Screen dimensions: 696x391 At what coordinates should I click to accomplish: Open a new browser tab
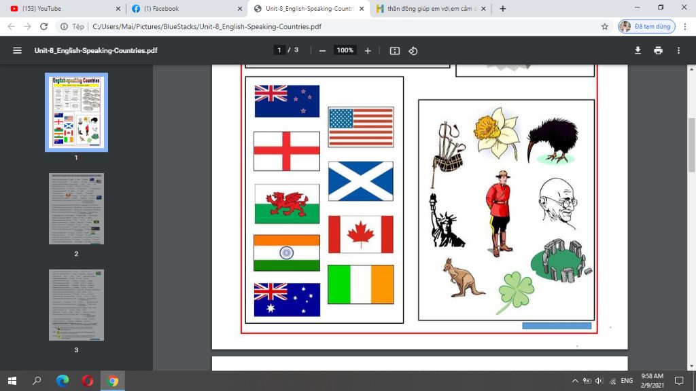pos(502,8)
